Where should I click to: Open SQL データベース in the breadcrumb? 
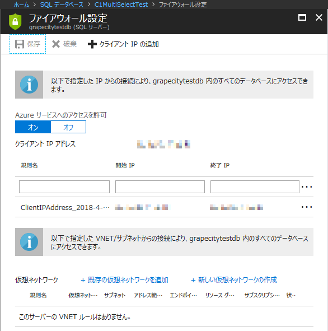tap(62, 4)
